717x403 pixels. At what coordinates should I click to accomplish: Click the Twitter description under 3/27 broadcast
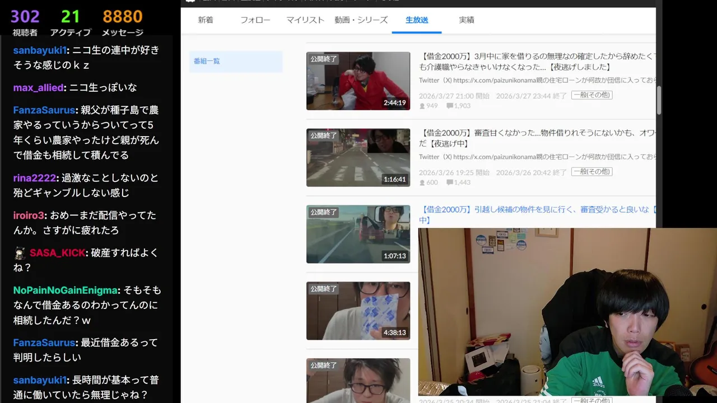537,81
